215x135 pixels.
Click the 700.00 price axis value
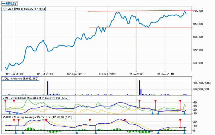pos(198,11)
